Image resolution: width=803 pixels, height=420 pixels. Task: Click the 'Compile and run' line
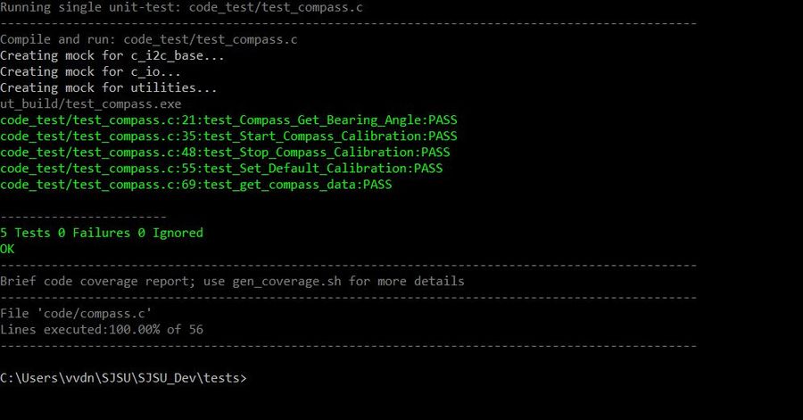tap(148, 39)
